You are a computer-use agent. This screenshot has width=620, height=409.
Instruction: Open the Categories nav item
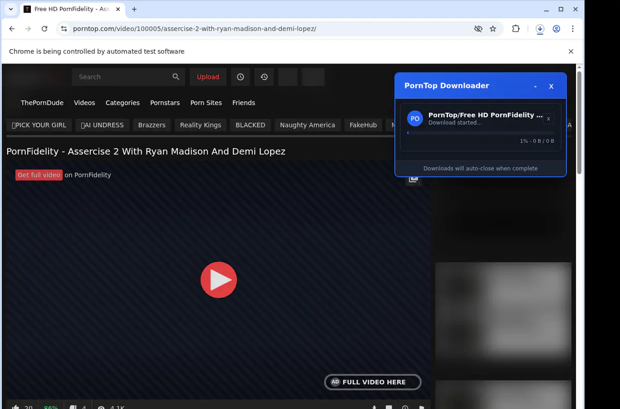pos(122,103)
